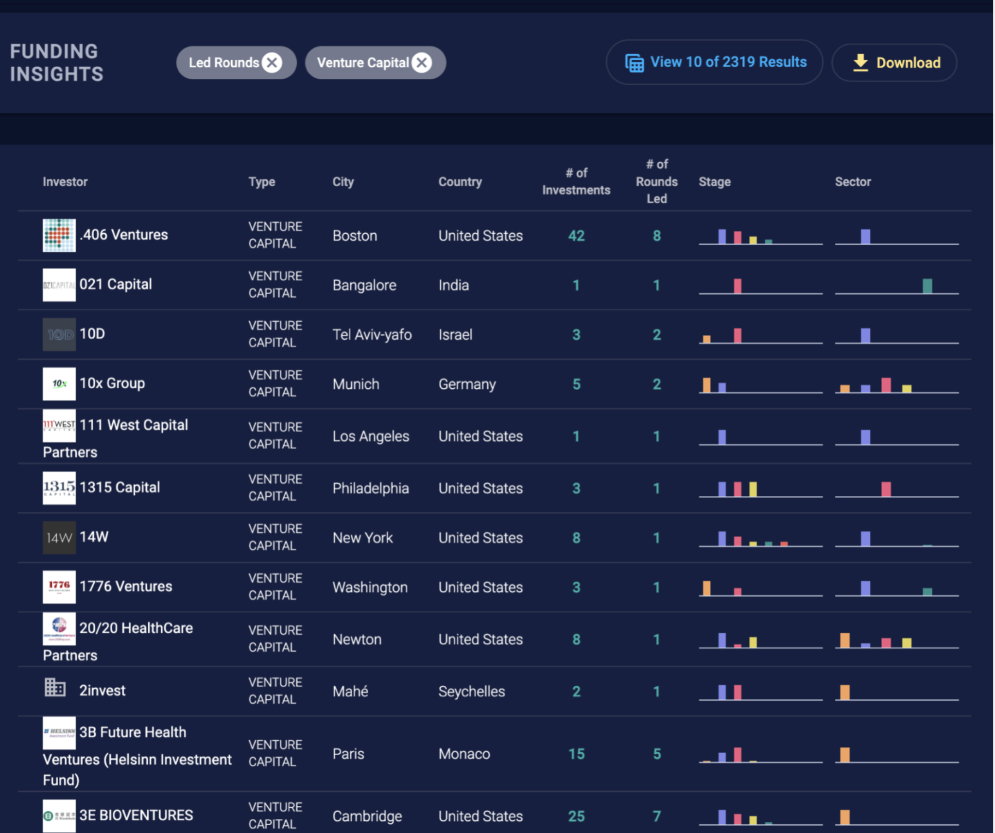
Task: Click the Mahé city cell
Action: (350, 692)
